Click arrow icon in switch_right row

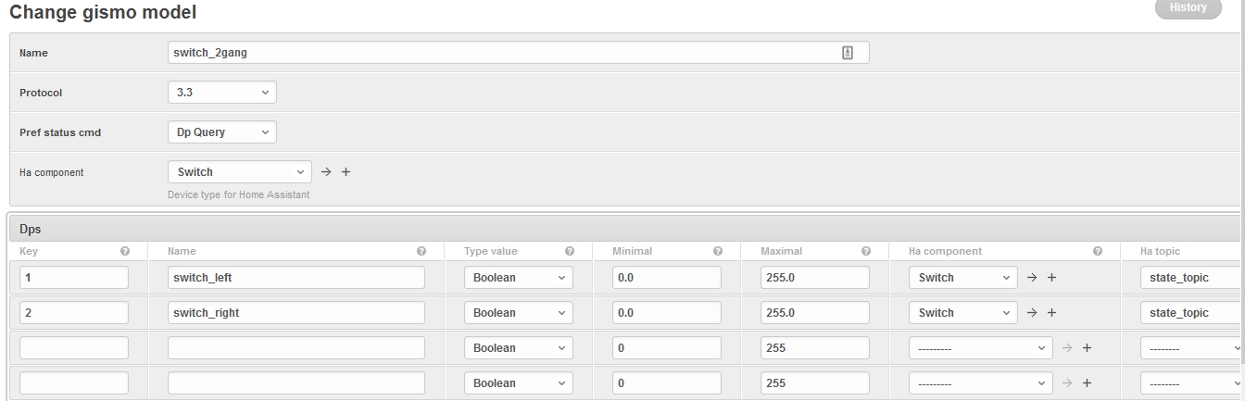point(1032,313)
